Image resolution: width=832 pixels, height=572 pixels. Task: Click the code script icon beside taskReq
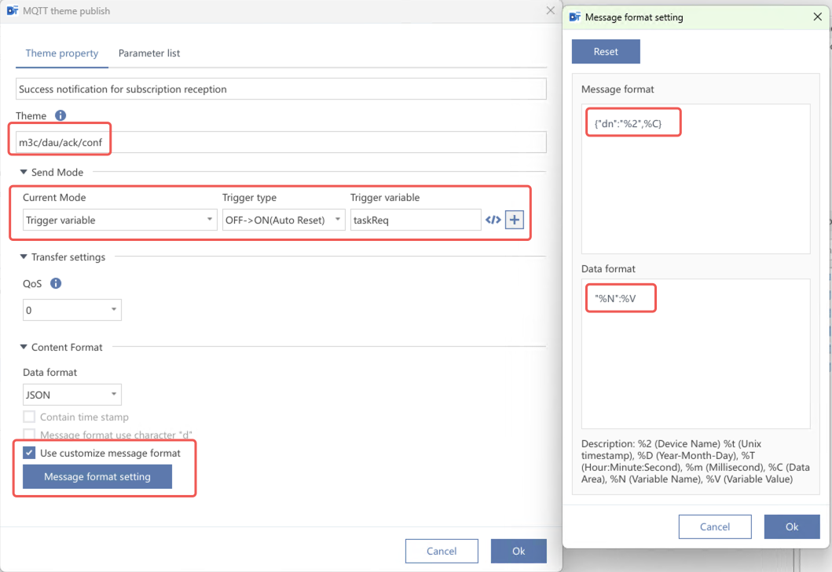(493, 220)
